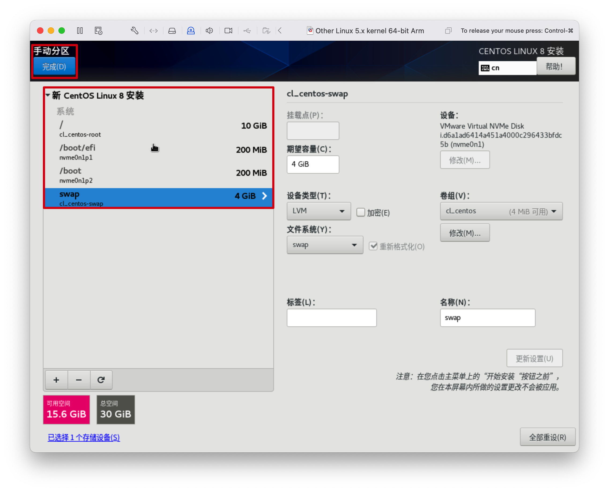The image size is (609, 492).
Task: Click the volume group 修改(M)... button
Action: [x=465, y=233]
